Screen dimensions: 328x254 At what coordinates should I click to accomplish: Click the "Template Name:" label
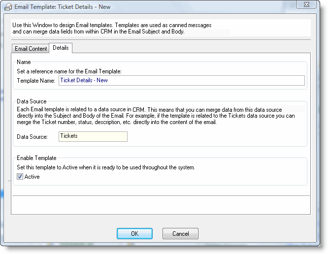[x=36, y=81]
